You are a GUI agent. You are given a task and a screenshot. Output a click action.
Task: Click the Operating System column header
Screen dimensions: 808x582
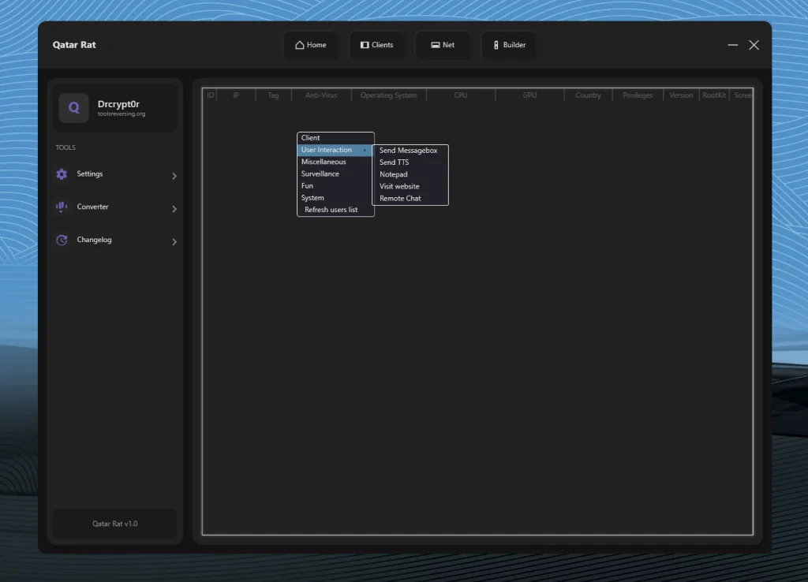[x=388, y=95]
